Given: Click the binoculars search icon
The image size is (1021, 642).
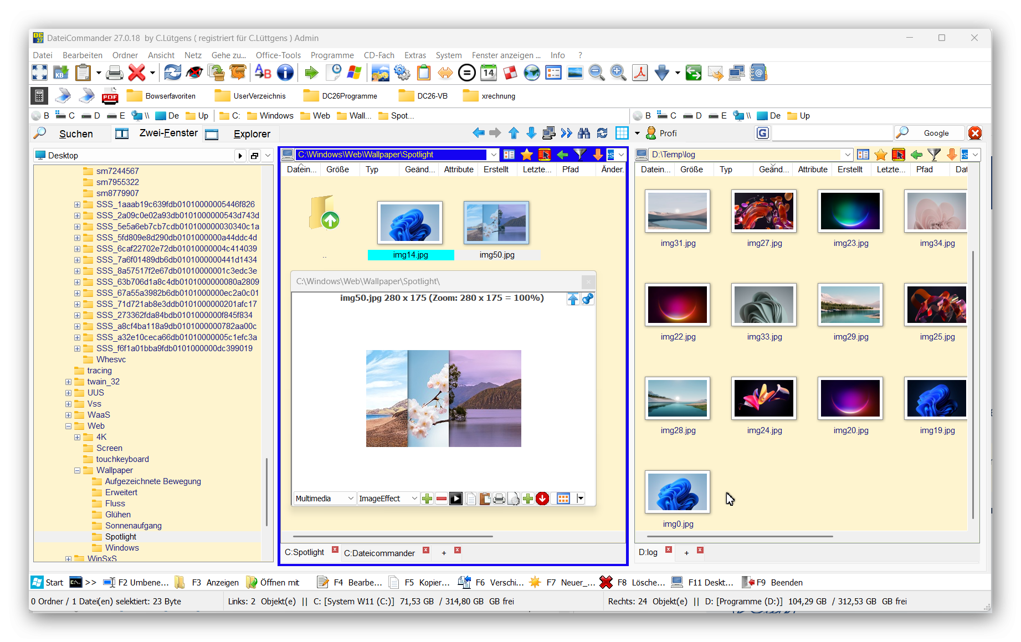Looking at the screenshot, I should [x=584, y=133].
